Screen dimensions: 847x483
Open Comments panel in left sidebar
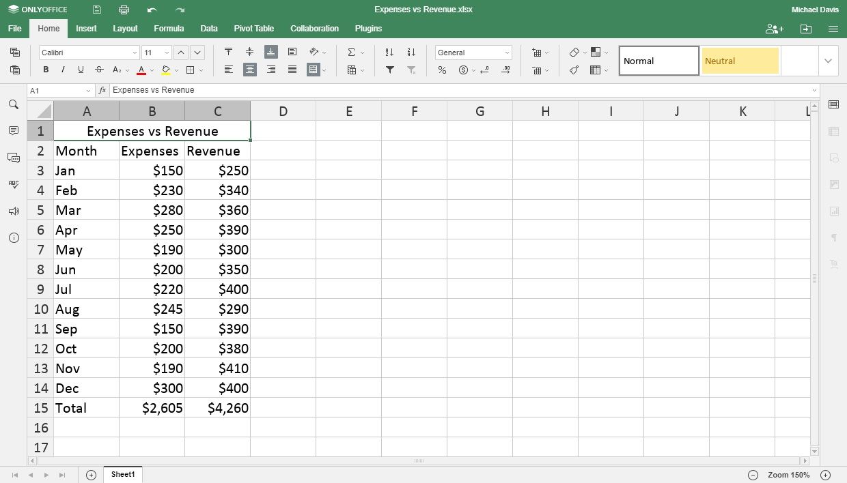(x=14, y=131)
